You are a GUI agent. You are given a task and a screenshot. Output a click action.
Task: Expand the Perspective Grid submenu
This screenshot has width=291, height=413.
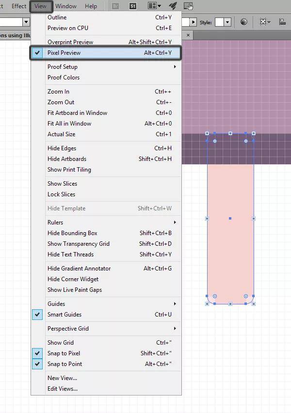[x=105, y=329]
